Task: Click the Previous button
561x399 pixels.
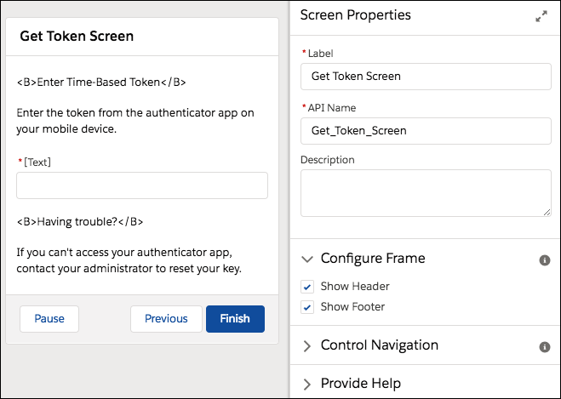Action: pos(166,319)
